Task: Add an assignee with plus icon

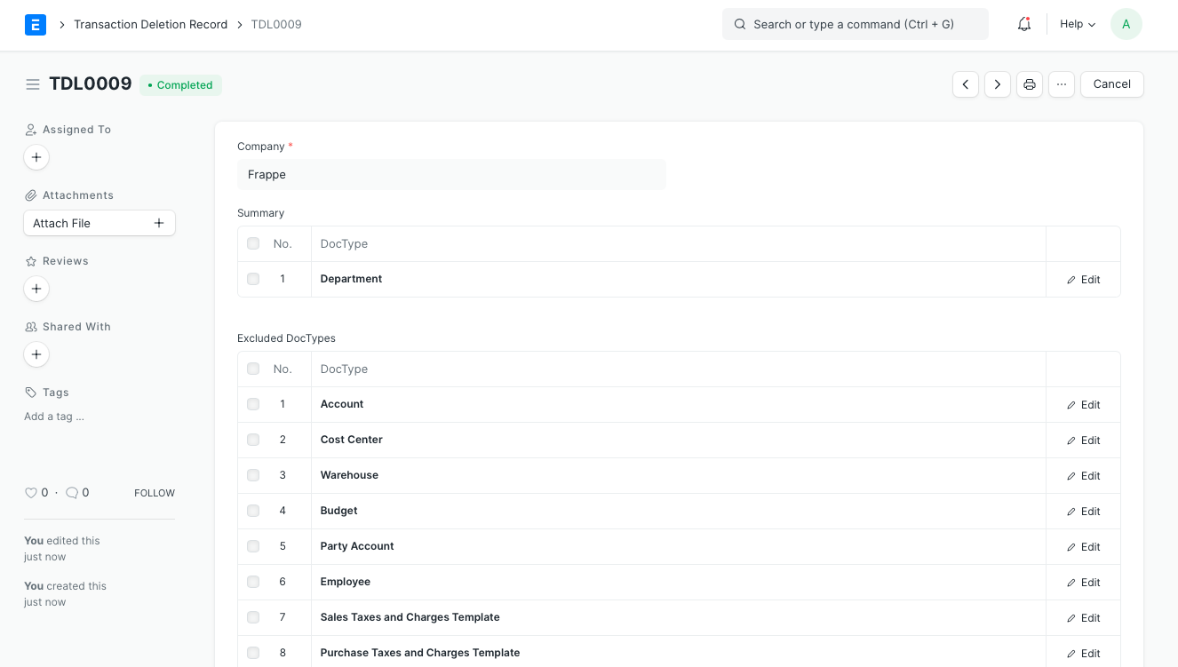Action: (x=36, y=157)
